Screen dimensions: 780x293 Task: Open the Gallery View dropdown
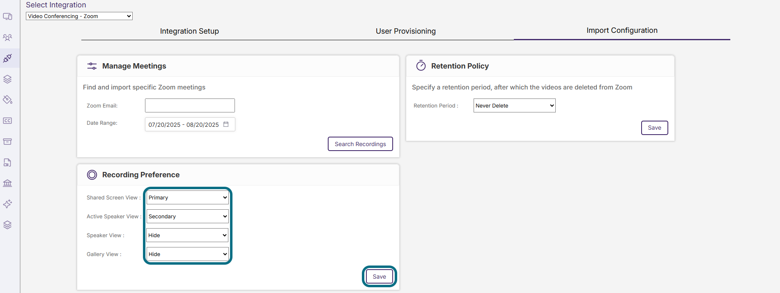[188, 254]
